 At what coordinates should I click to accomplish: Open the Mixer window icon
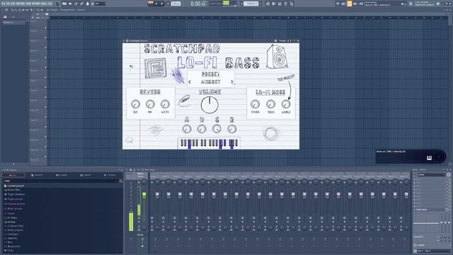click(x=285, y=4)
